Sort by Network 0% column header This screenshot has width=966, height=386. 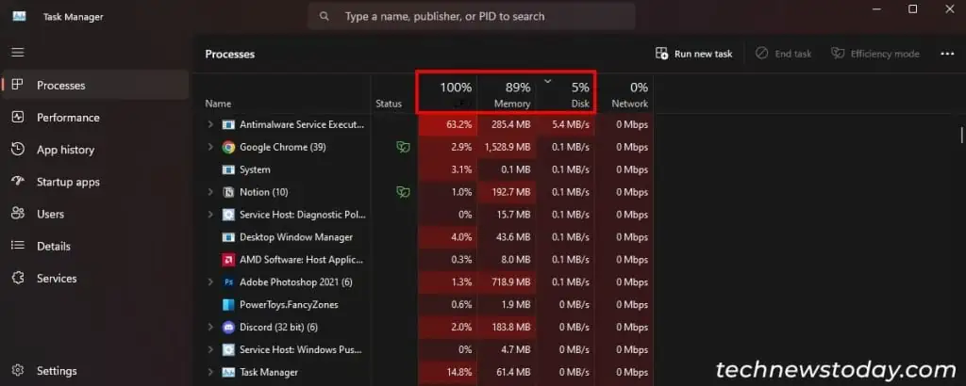(625, 95)
